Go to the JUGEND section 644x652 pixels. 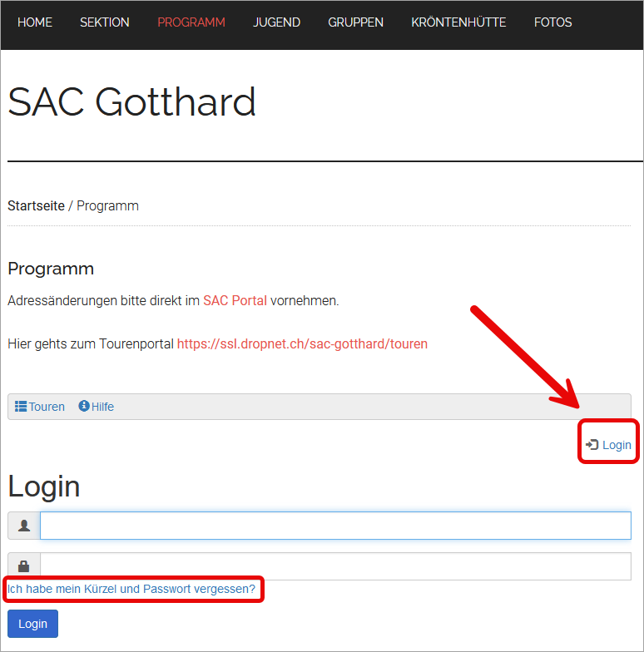pos(276,22)
